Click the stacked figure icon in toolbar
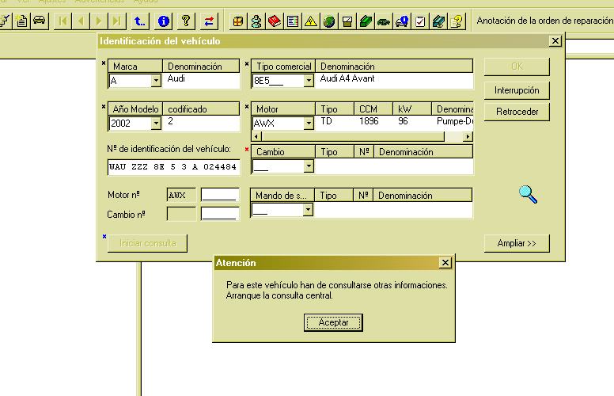 pyautogui.click(x=256, y=21)
